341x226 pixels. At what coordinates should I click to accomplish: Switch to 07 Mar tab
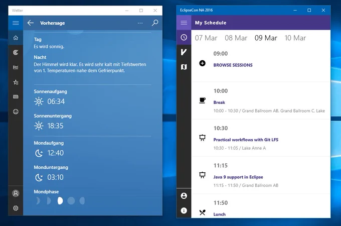[206, 38]
